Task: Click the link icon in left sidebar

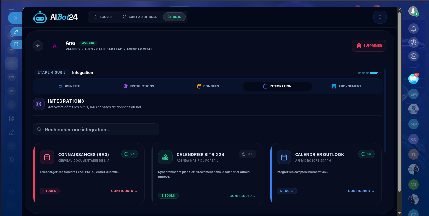Action: point(16,32)
